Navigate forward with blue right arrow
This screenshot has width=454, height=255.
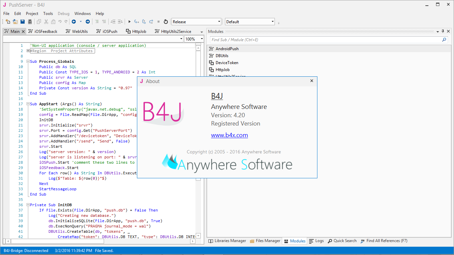point(88,22)
